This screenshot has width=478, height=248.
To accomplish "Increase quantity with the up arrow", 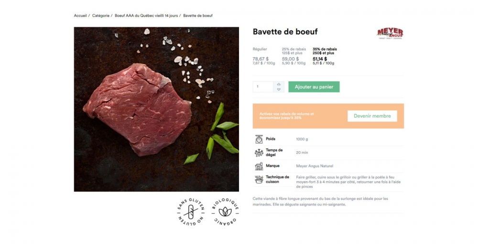I will click(x=279, y=84).
